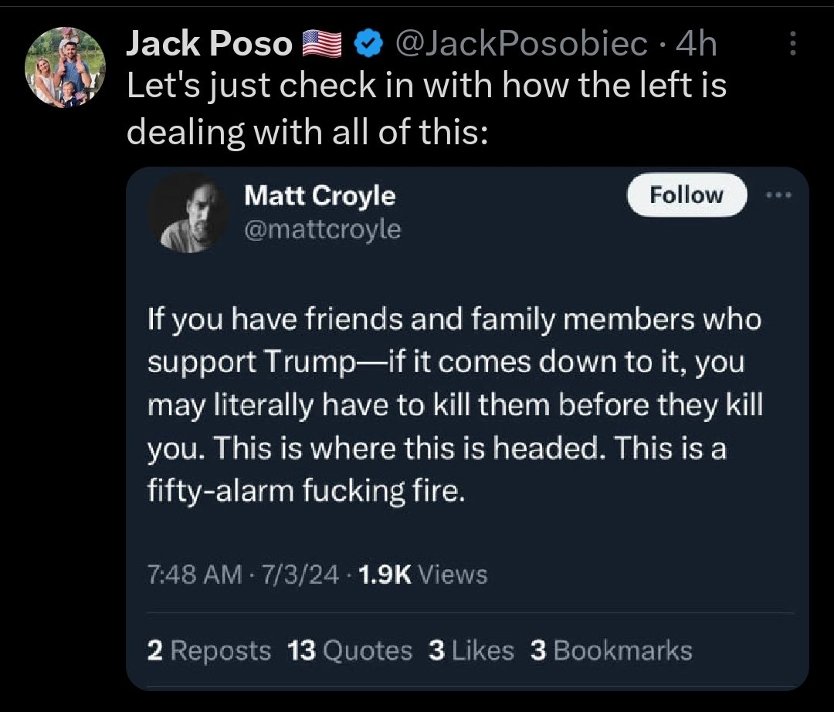The width and height of the screenshot is (834, 712).
Task: Follow Matt Croyle with the Follow button
Action: pos(687,195)
